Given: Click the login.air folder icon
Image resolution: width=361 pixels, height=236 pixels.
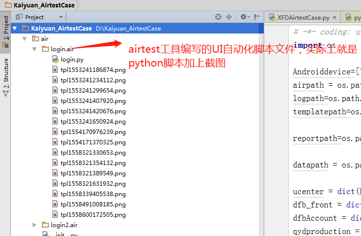Looking at the screenshot, I should tap(45, 49).
